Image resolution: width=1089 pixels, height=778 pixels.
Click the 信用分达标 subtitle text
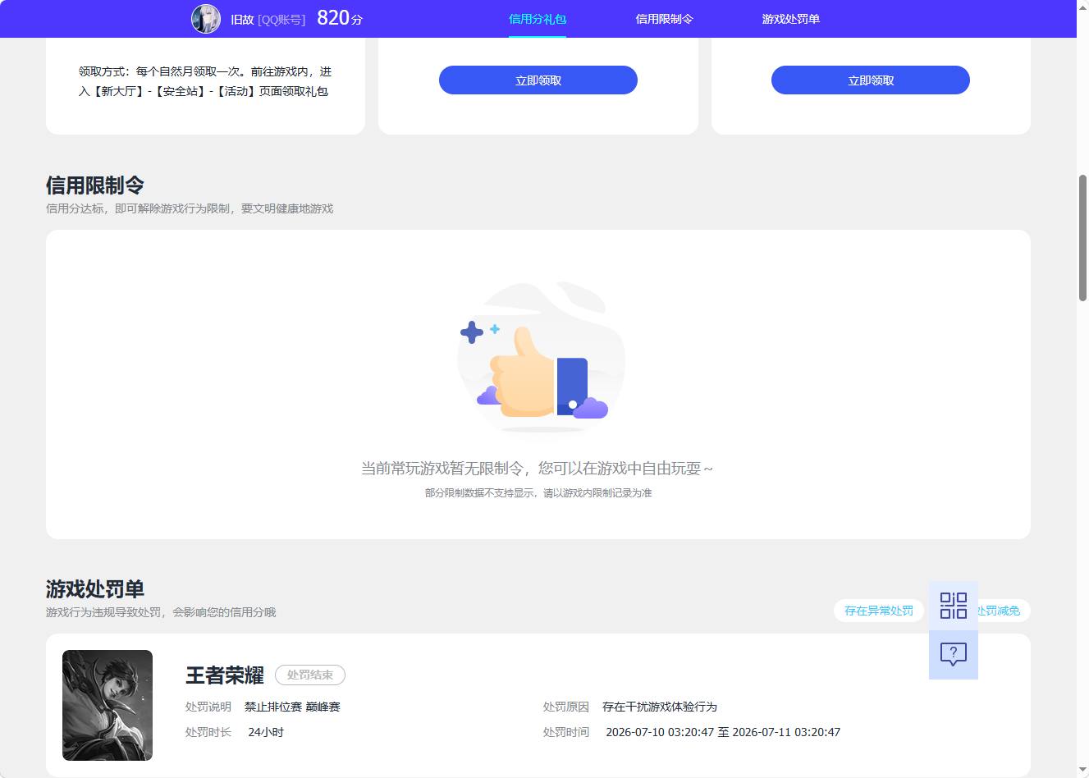point(190,208)
